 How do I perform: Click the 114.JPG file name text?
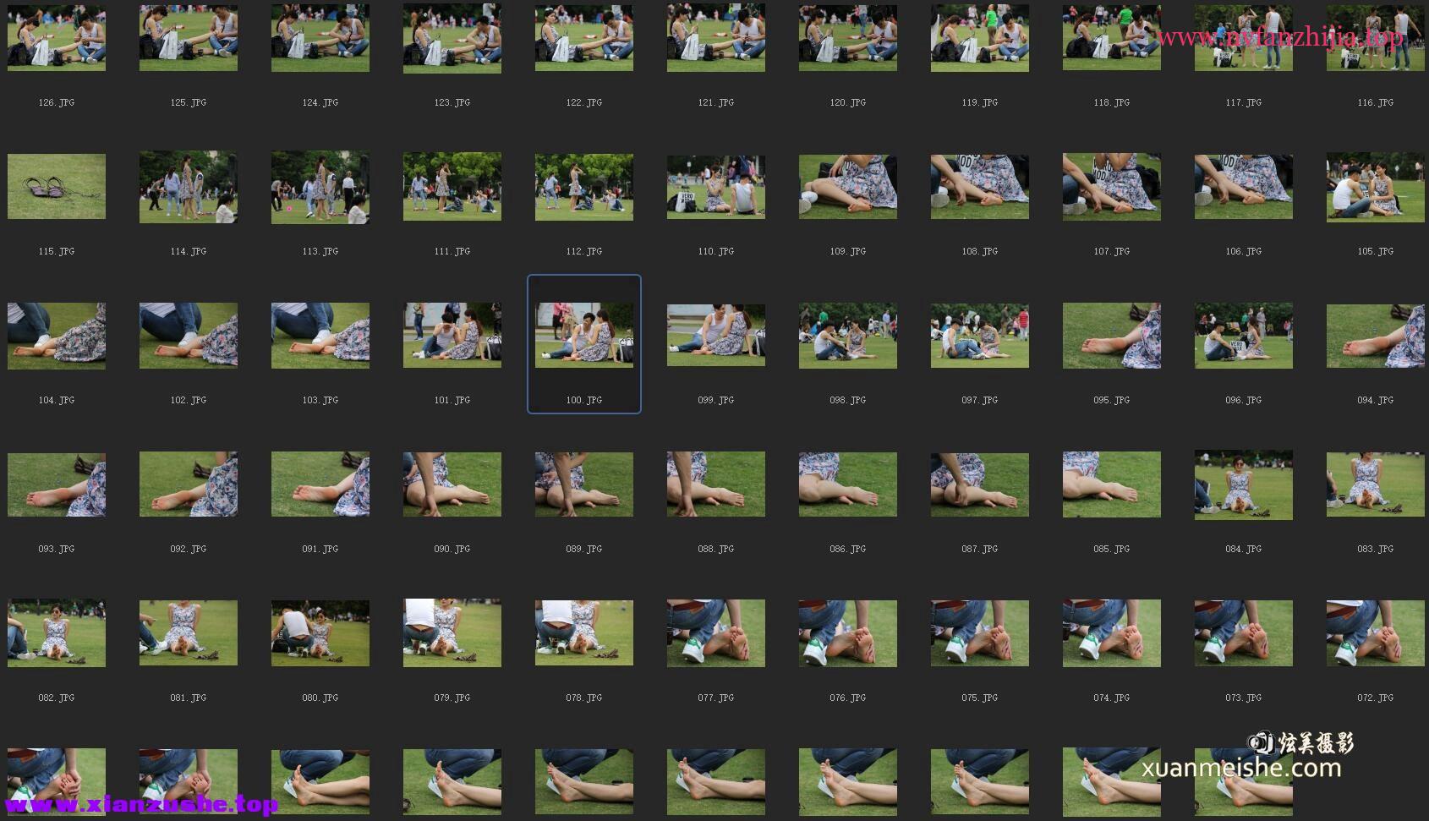[189, 251]
